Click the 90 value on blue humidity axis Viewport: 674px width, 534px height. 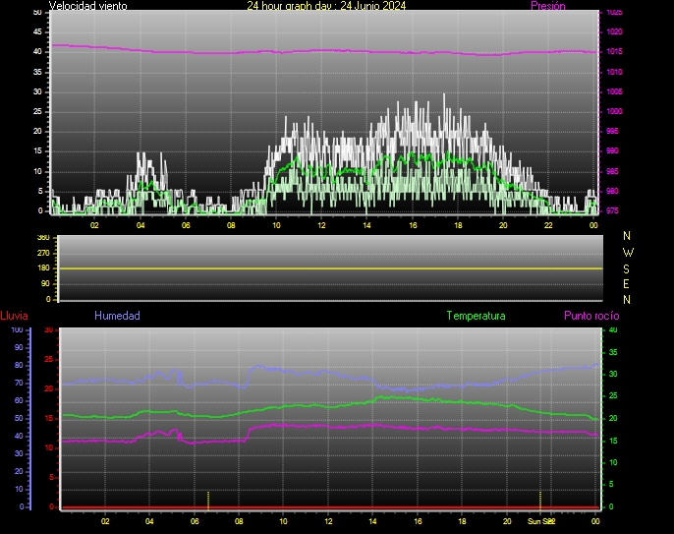coord(19,347)
